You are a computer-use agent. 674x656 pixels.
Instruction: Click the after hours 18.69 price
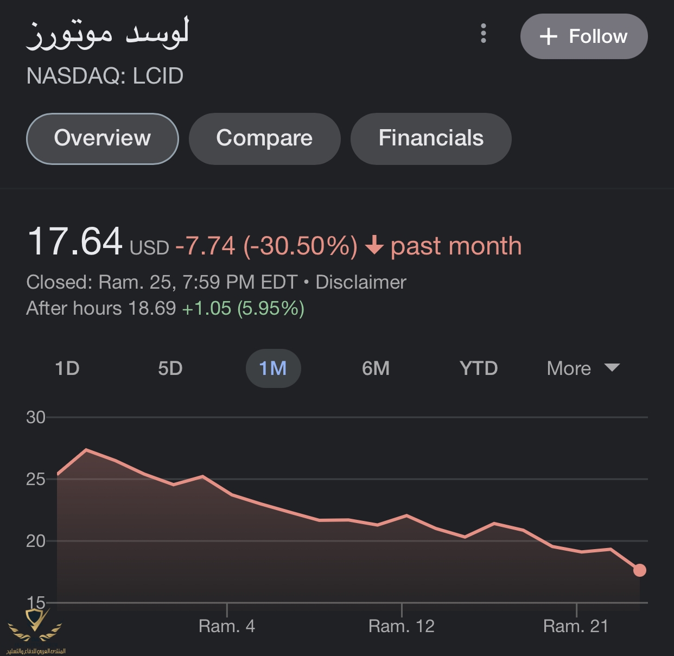pos(152,308)
